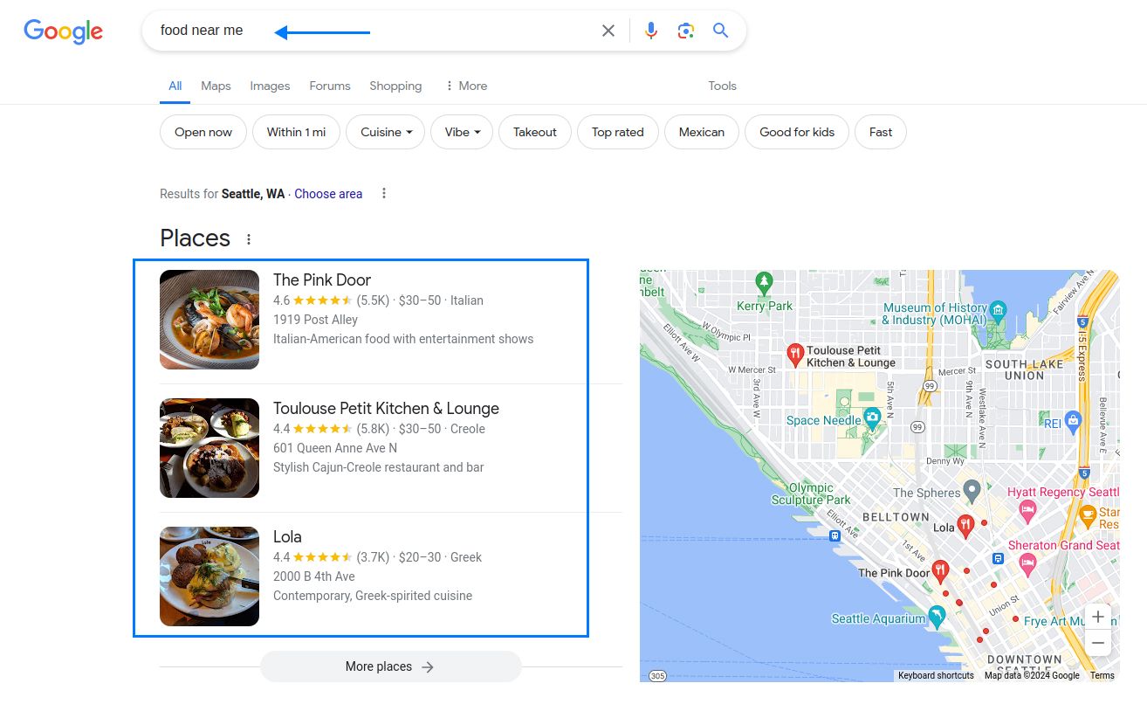Click the map Terms link
1147x704 pixels.
[1102, 675]
